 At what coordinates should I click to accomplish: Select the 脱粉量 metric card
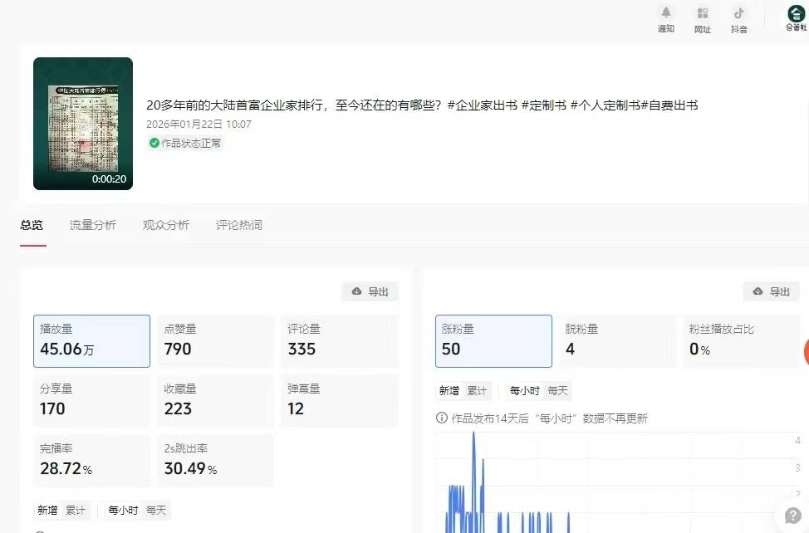pos(617,340)
